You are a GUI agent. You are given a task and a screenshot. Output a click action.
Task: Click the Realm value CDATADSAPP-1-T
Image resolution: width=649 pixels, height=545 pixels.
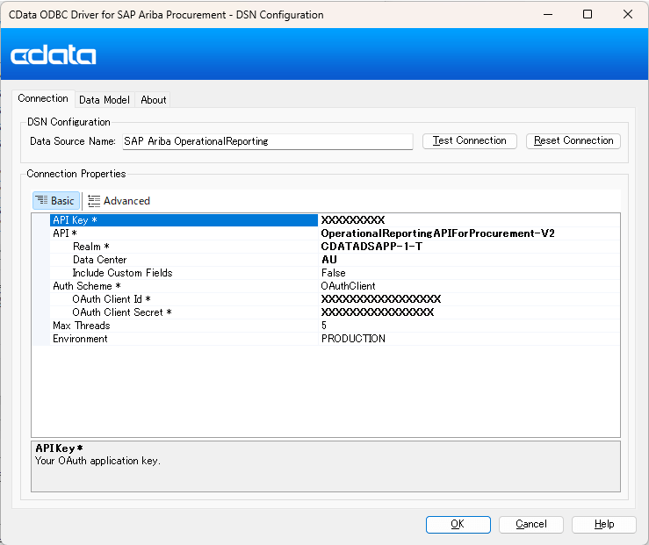371,247
